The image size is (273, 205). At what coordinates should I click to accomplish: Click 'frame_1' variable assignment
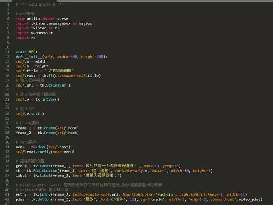pyautogui.click(x=23, y=128)
